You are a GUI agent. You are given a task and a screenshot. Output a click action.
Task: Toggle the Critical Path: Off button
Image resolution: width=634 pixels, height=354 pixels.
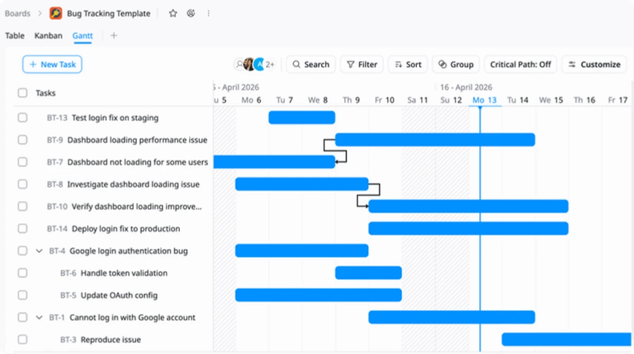(x=520, y=64)
